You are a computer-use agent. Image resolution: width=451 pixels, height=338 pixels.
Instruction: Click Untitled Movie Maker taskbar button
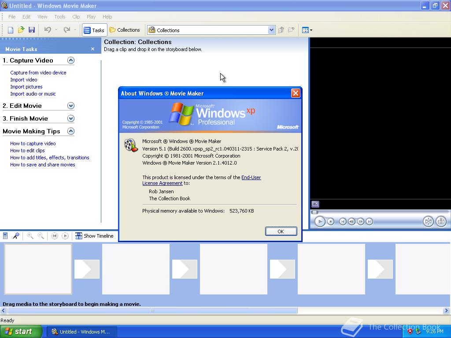coord(81,332)
